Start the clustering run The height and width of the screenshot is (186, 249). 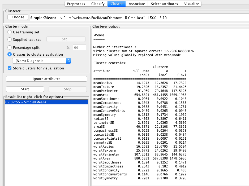tap(25, 89)
